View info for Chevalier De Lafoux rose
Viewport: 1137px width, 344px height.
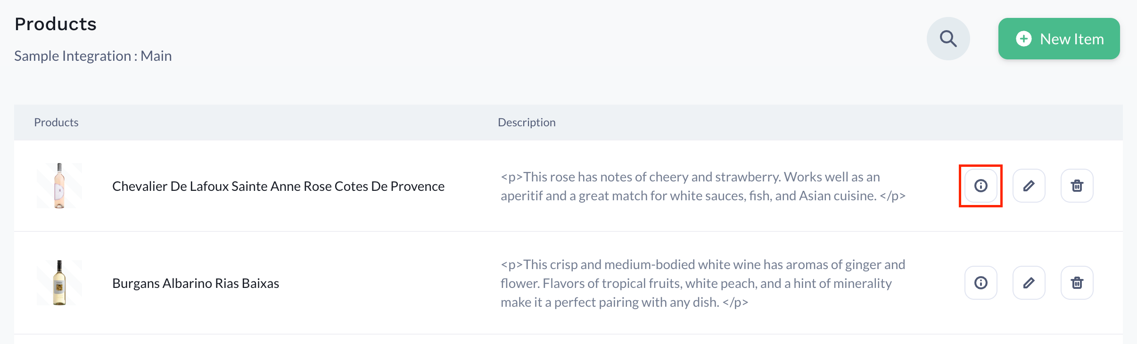(x=980, y=186)
